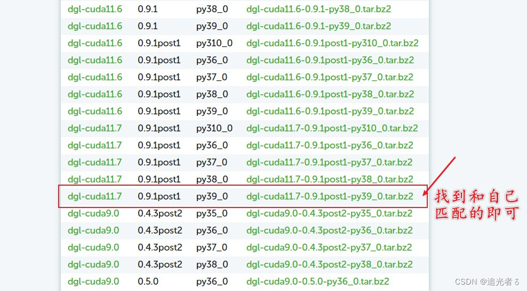Click dgl-cuda11.6-0.9.1post1-py37_0.tar.bz2 link
The height and width of the screenshot is (291, 527).
330,78
